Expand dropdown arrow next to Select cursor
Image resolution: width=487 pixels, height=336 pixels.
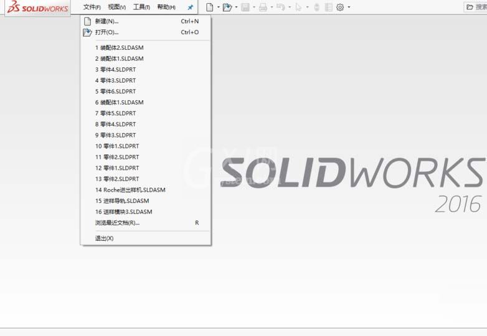coord(308,7)
